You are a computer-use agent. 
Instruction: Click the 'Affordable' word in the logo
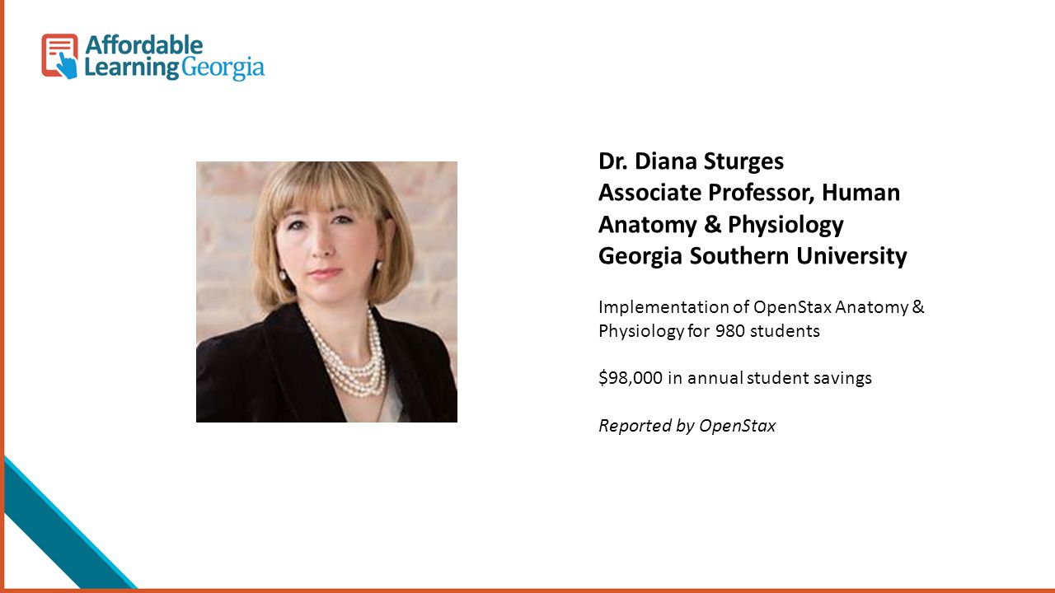click(143, 45)
